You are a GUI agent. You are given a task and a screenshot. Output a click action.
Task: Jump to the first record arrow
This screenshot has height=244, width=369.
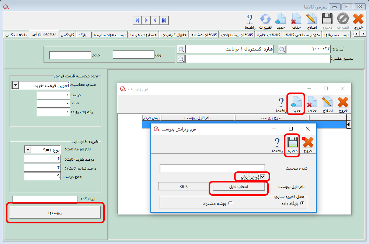164,21
